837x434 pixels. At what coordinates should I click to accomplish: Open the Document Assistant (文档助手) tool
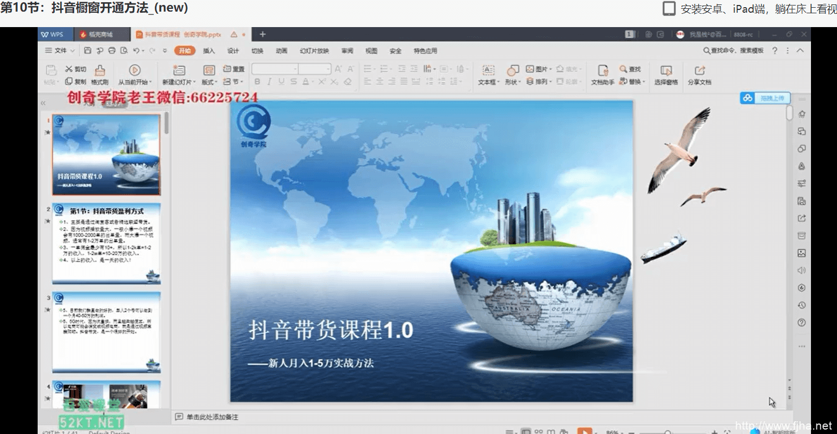603,75
